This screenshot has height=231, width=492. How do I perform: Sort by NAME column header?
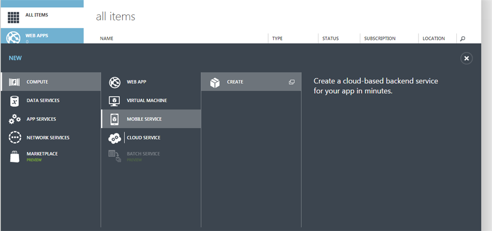tap(107, 38)
